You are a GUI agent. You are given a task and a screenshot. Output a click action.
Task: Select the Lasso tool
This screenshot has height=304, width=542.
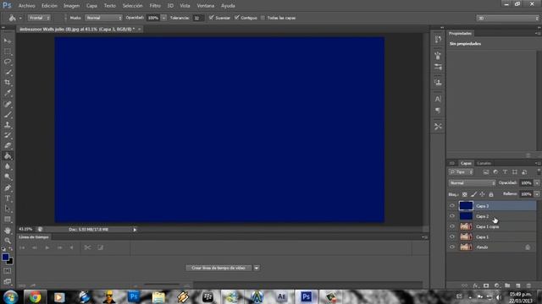coord(8,62)
